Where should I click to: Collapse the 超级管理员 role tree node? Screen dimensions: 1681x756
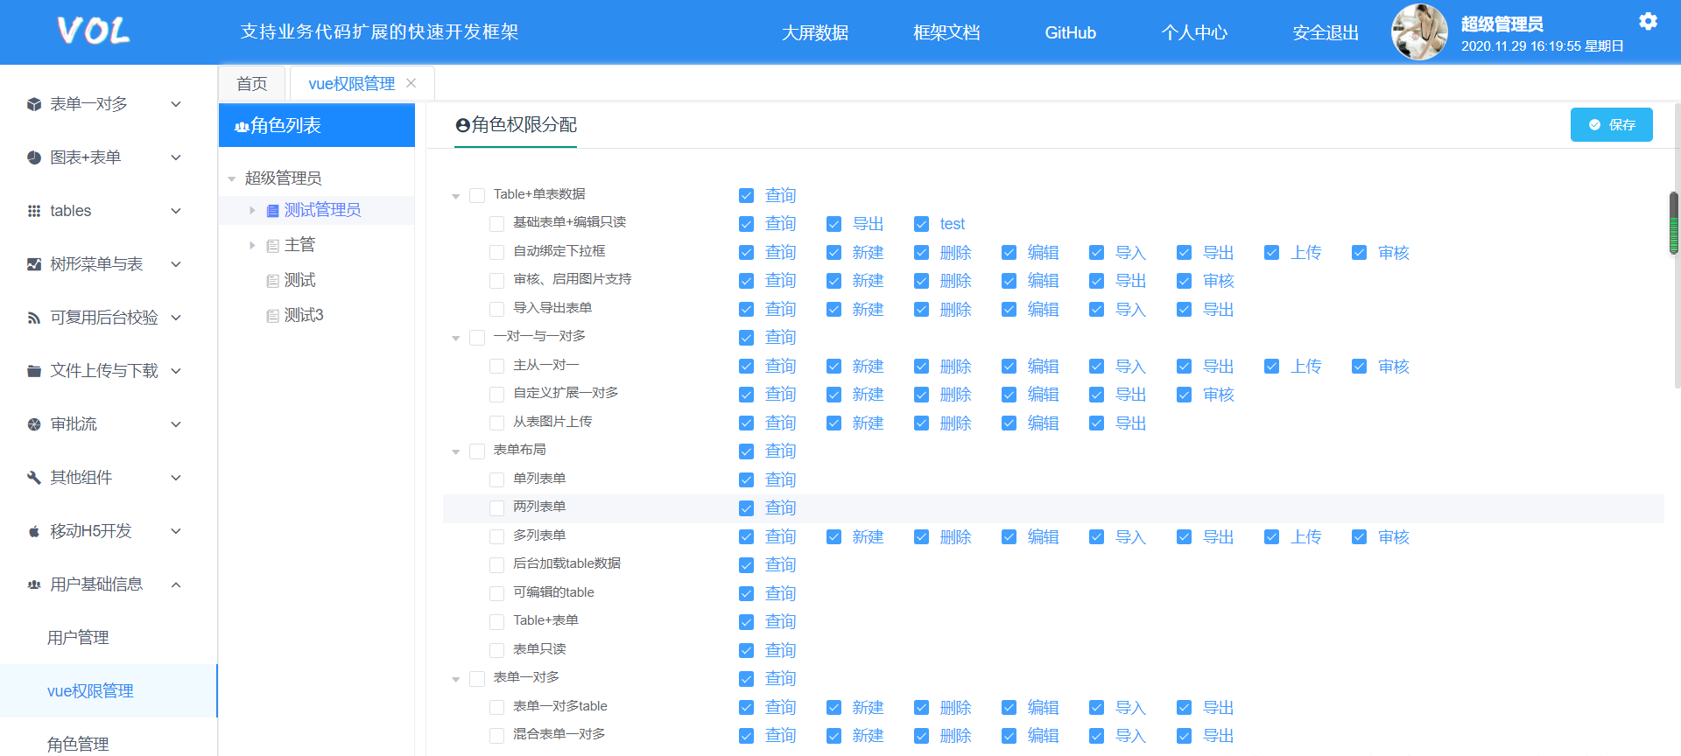(232, 178)
